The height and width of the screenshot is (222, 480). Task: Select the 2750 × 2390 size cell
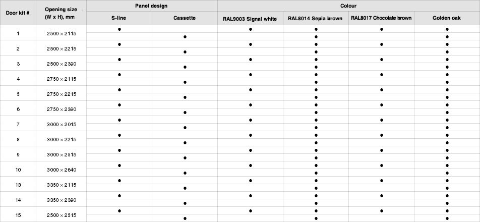[x=61, y=109]
